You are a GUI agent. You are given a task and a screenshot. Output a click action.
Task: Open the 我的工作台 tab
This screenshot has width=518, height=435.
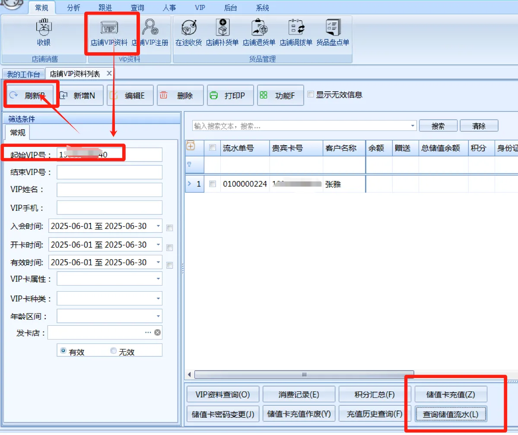coord(23,74)
